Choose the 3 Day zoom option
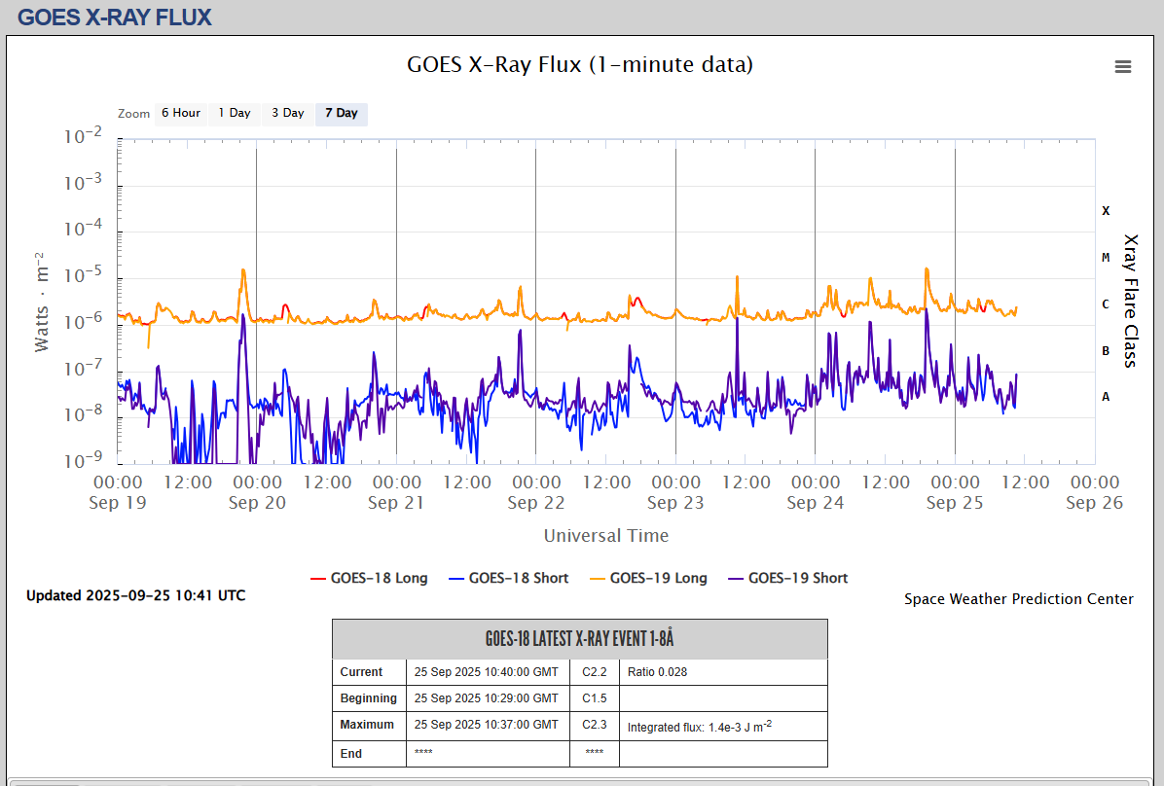Viewport: 1164px width, 786px height. click(287, 114)
